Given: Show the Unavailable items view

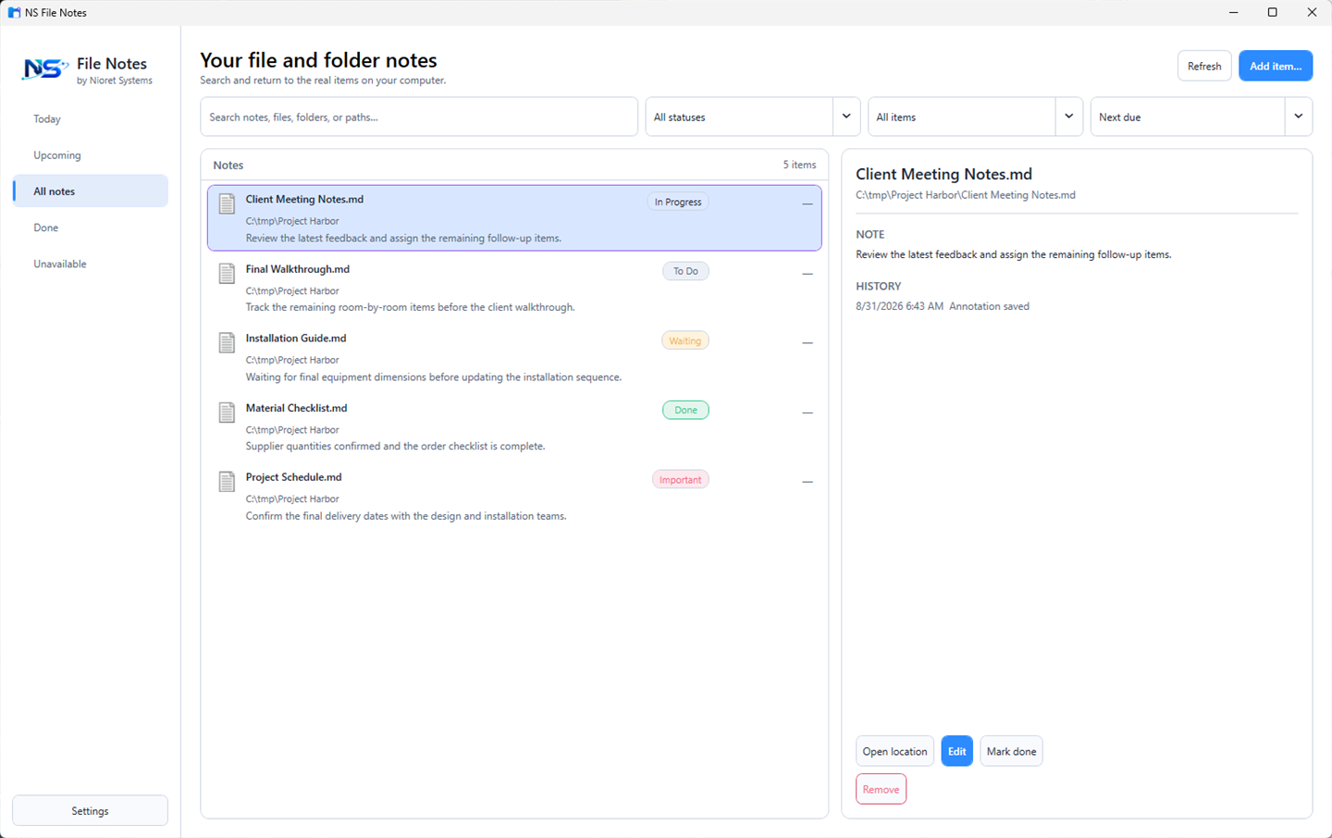Looking at the screenshot, I should tap(91, 264).
